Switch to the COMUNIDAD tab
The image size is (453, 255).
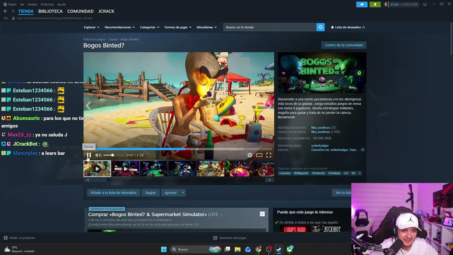coord(80,11)
